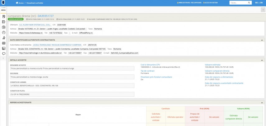Open the chat bubble sidebar icon

3,53
